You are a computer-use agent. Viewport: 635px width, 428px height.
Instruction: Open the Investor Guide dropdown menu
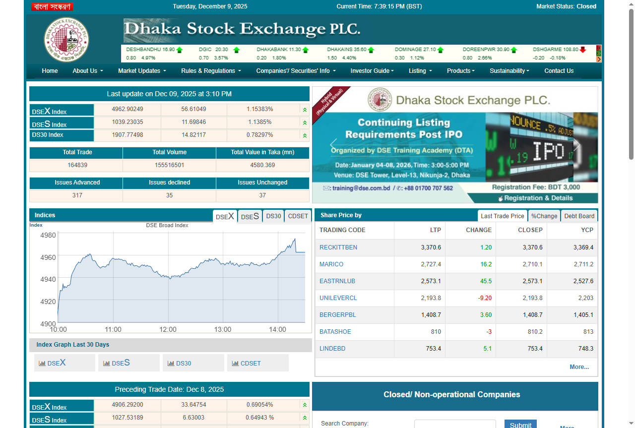click(372, 71)
